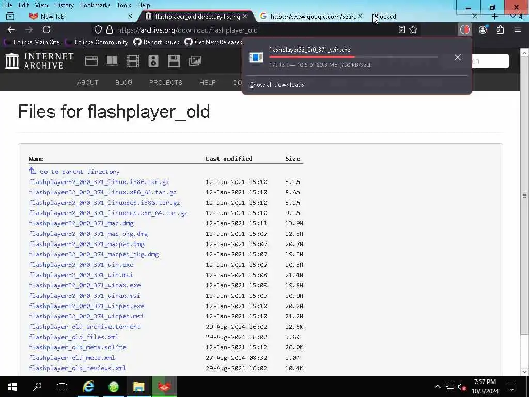Click ABOUT in the archive nav

(x=88, y=82)
